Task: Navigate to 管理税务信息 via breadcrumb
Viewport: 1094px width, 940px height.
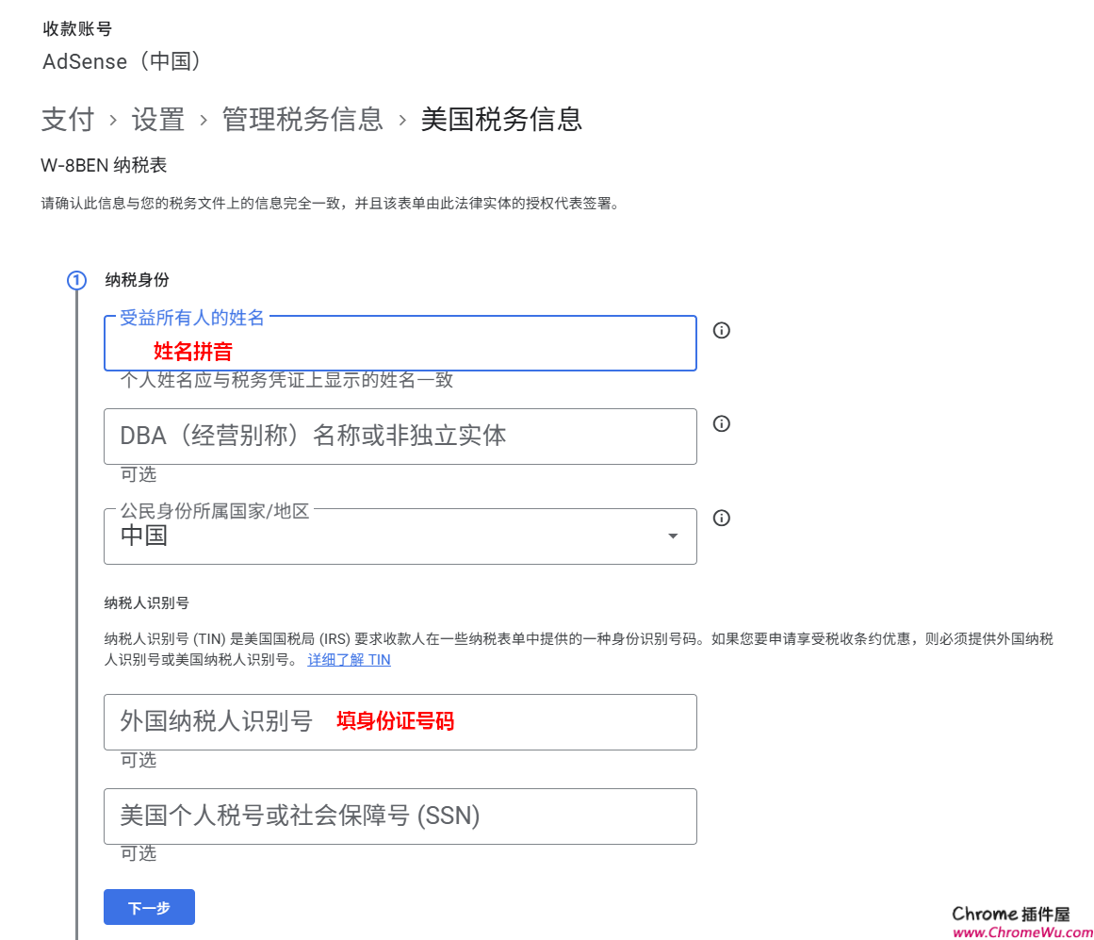Action: [302, 120]
